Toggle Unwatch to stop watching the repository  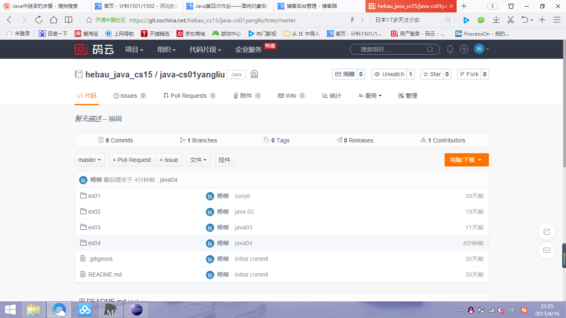click(389, 74)
